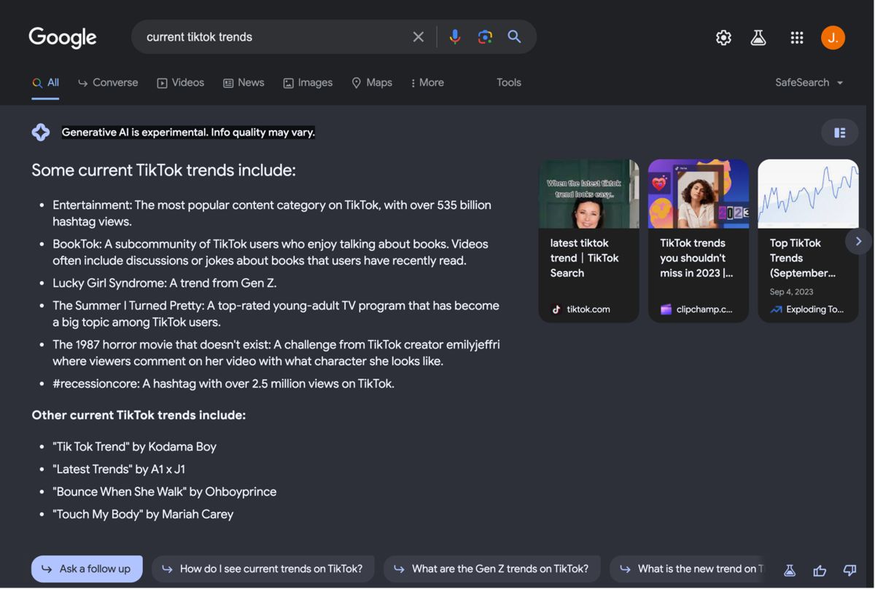The image size is (875, 589).
Task: Click the blue magnifier search icon
Action: click(515, 37)
